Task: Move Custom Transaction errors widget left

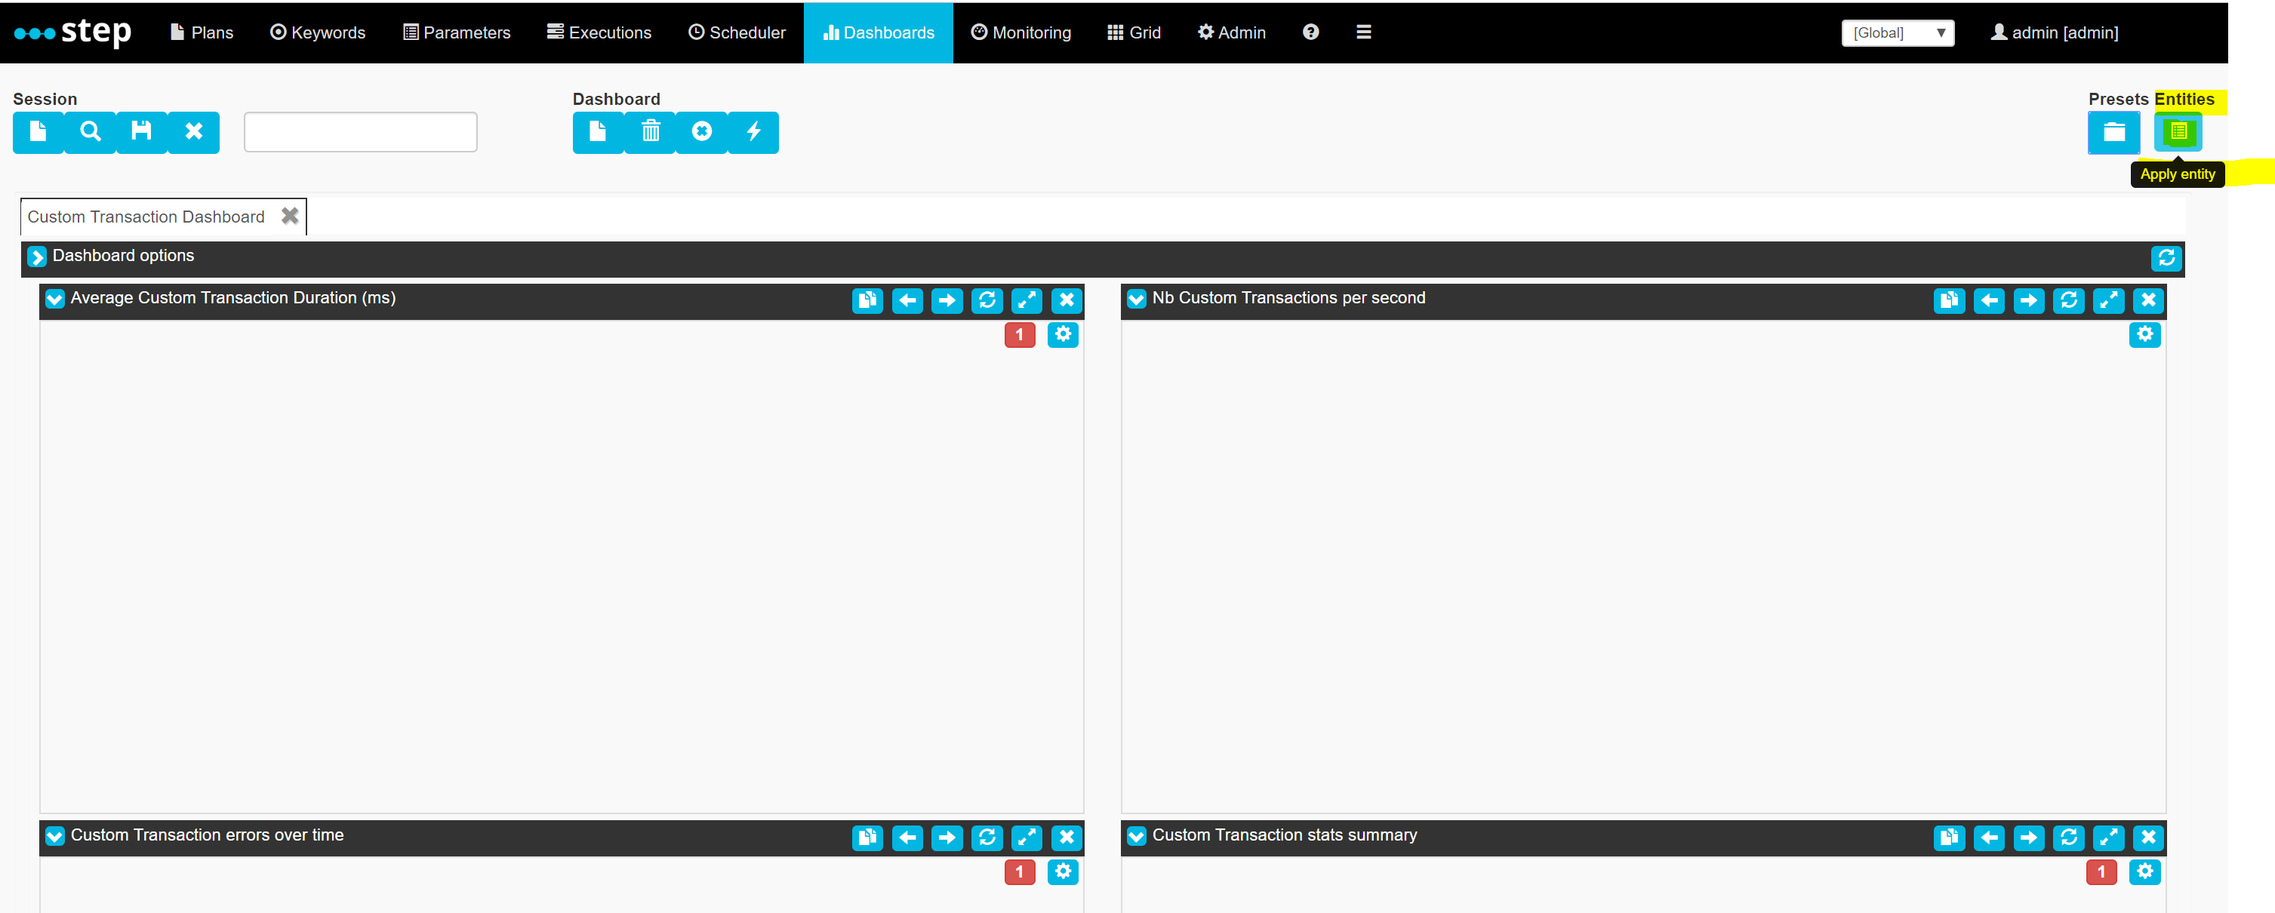Action: 907,838
